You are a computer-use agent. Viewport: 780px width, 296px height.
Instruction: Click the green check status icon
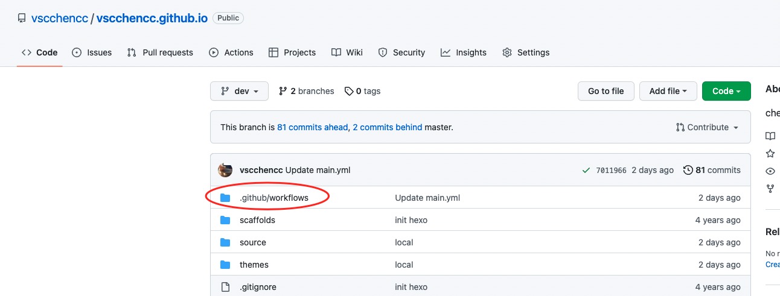point(586,171)
